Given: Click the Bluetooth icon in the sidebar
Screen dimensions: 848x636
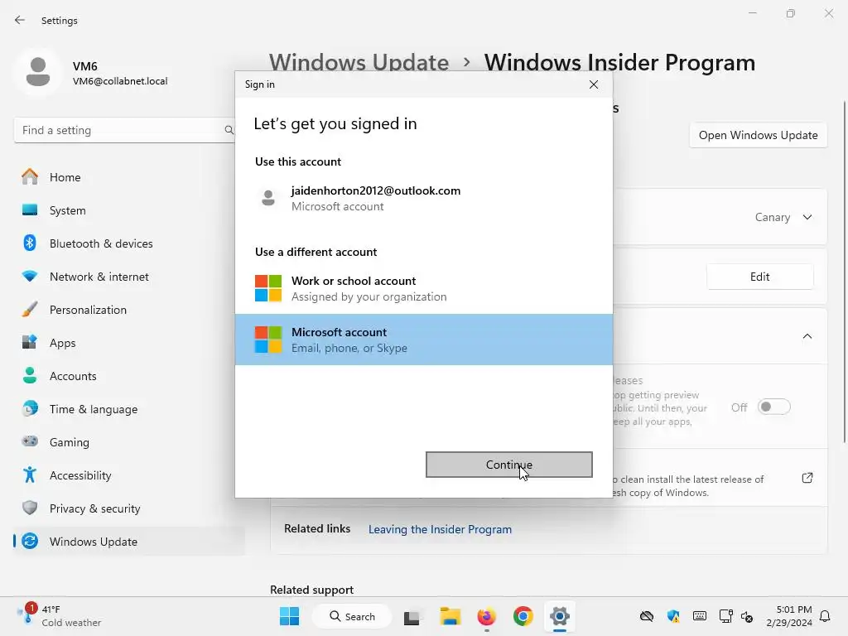Looking at the screenshot, I should (x=30, y=243).
